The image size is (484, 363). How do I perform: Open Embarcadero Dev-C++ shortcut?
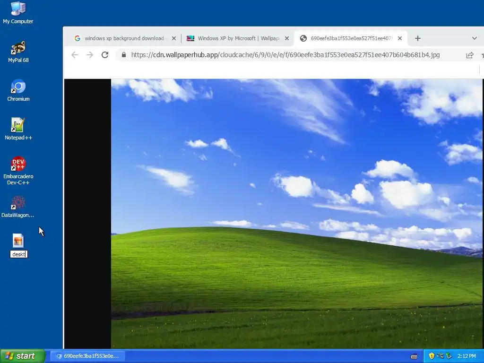pyautogui.click(x=18, y=171)
